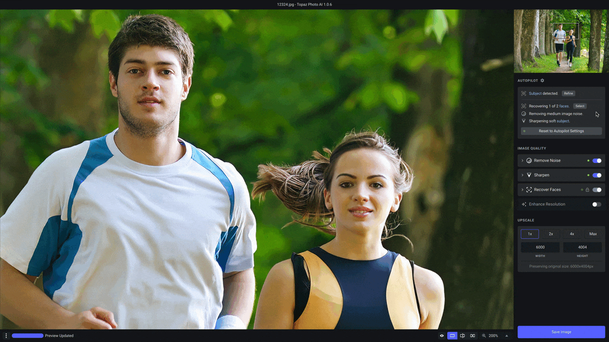Expand the Sharpen settings chevron
This screenshot has width=609, height=342.
click(522, 175)
